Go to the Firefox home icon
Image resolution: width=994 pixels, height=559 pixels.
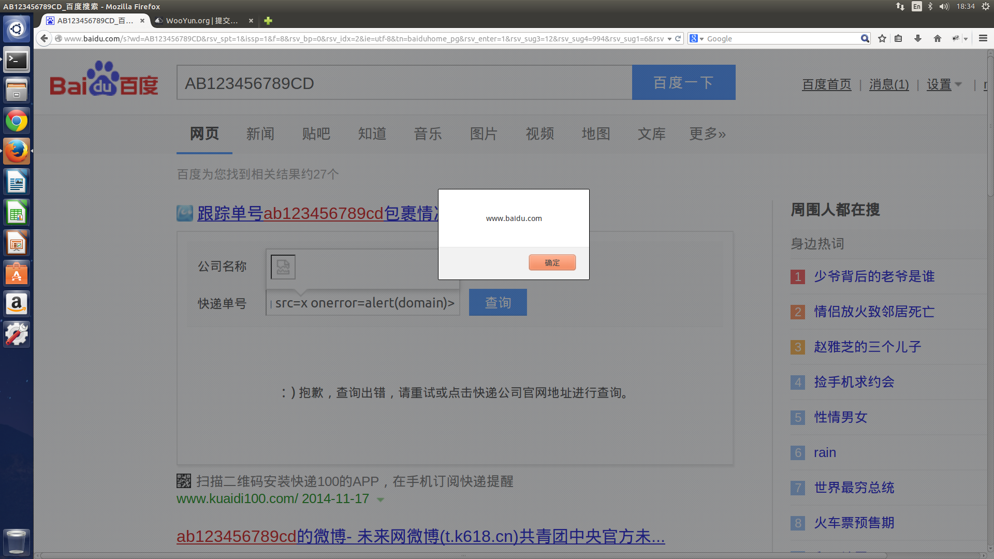(938, 39)
